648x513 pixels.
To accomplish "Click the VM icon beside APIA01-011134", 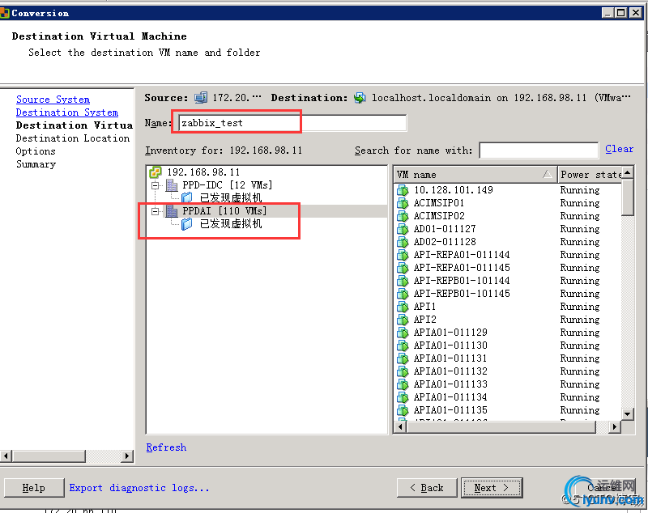I will point(403,397).
